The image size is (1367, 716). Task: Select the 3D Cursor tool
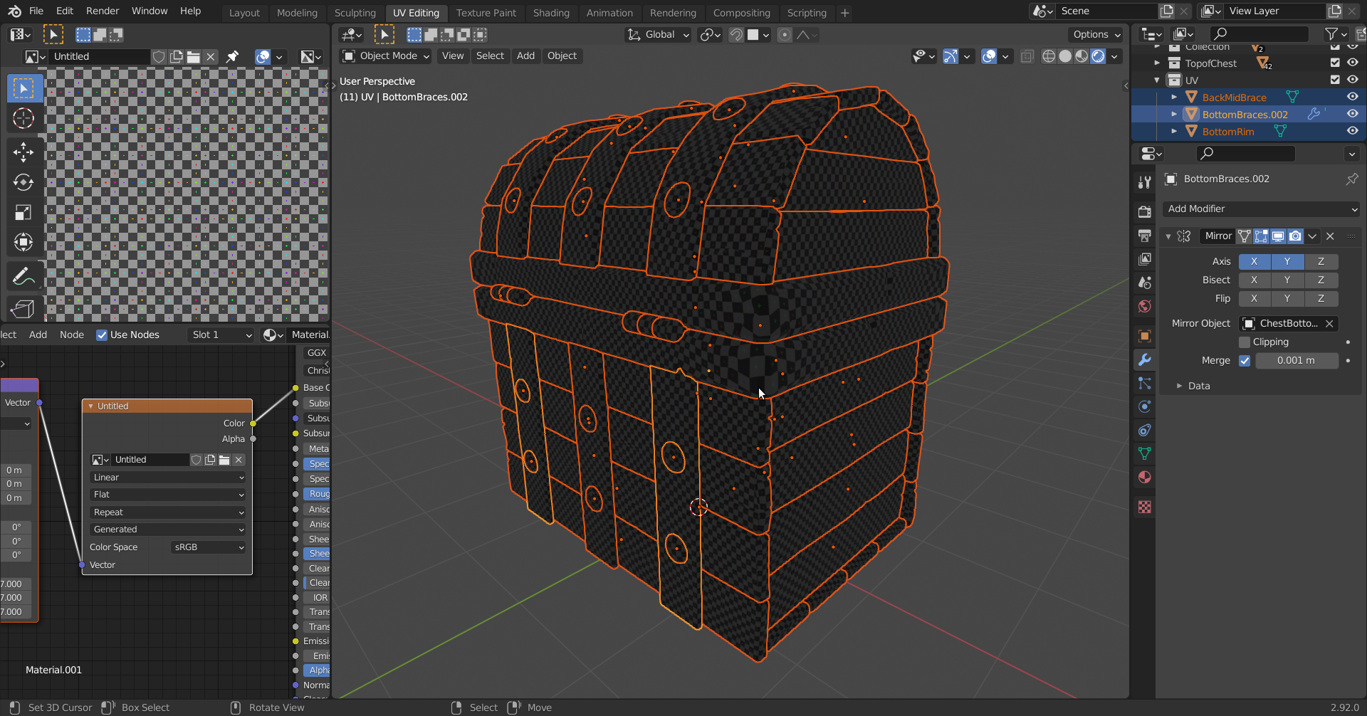23,118
